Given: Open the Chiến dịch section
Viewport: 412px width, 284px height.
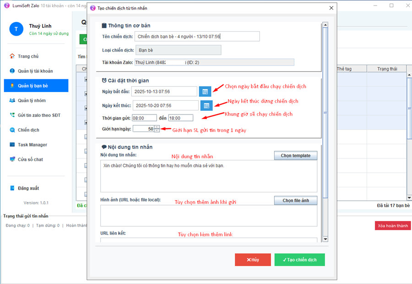Looking at the screenshot, I should coord(28,130).
